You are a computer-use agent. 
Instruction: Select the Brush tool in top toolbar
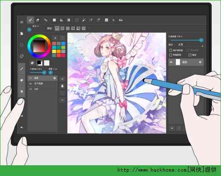(30, 20)
